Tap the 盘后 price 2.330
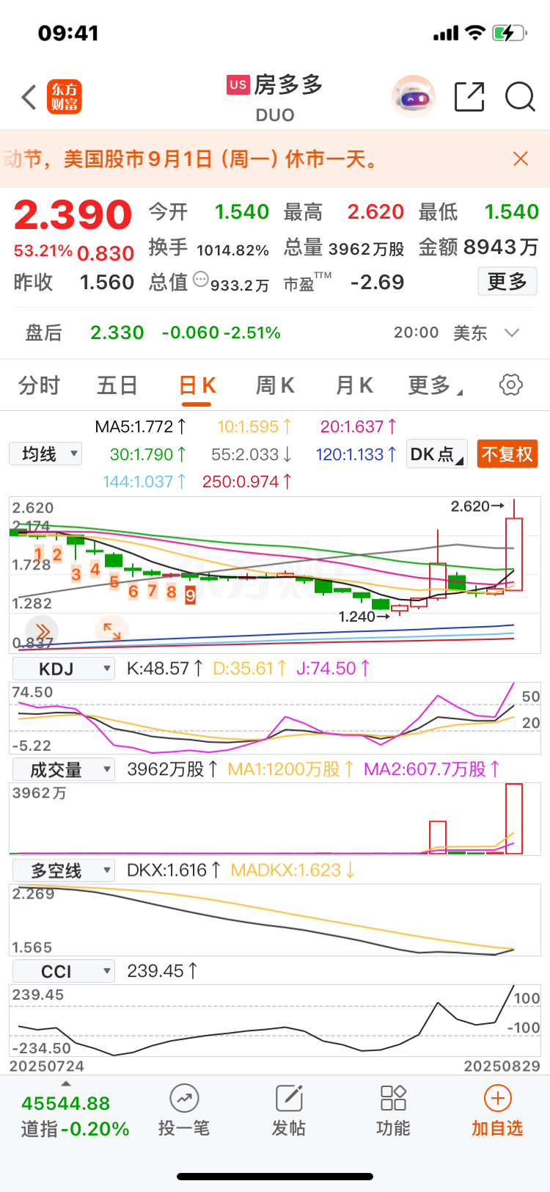The width and height of the screenshot is (550, 1192). pos(117,332)
